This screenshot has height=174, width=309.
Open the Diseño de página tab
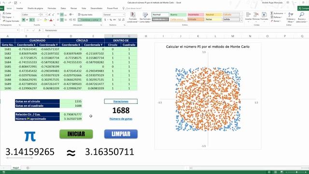pyautogui.click(x=35, y=8)
